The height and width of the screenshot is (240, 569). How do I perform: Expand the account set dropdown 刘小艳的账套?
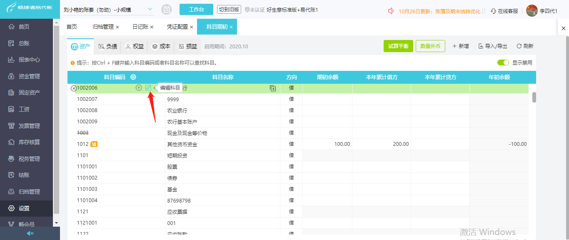click(150, 10)
